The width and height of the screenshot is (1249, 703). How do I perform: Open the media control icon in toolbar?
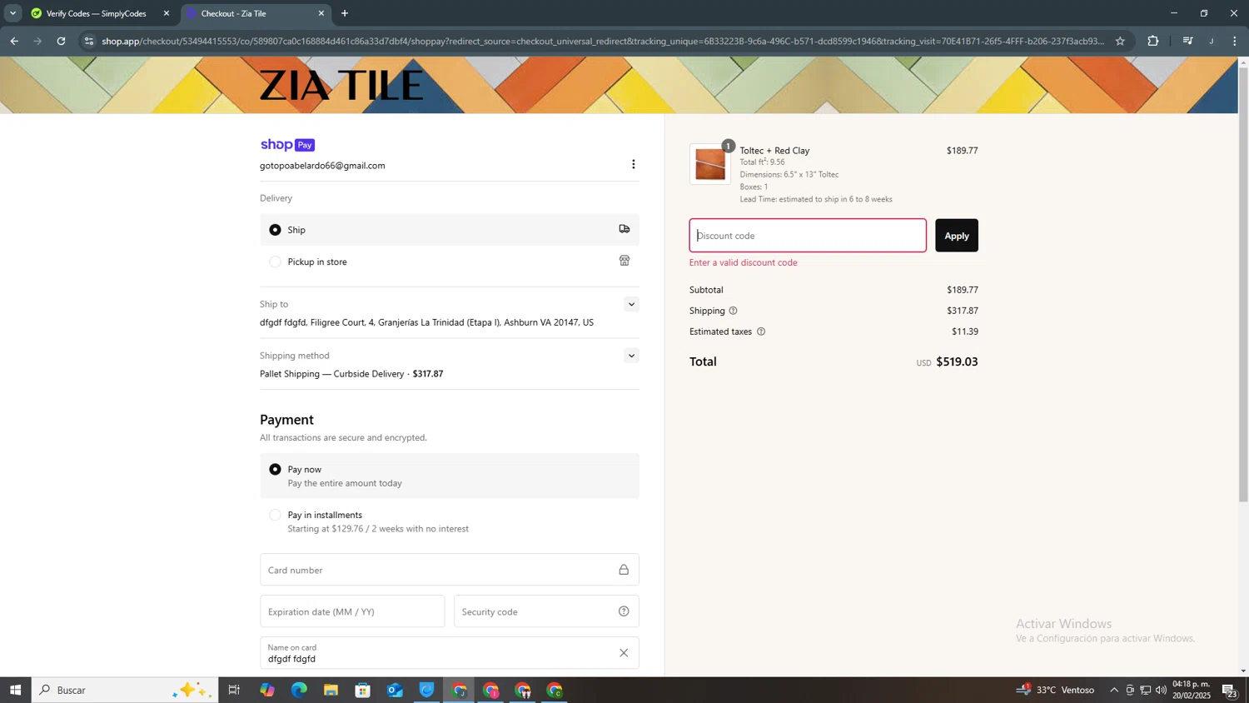pos(1188,41)
